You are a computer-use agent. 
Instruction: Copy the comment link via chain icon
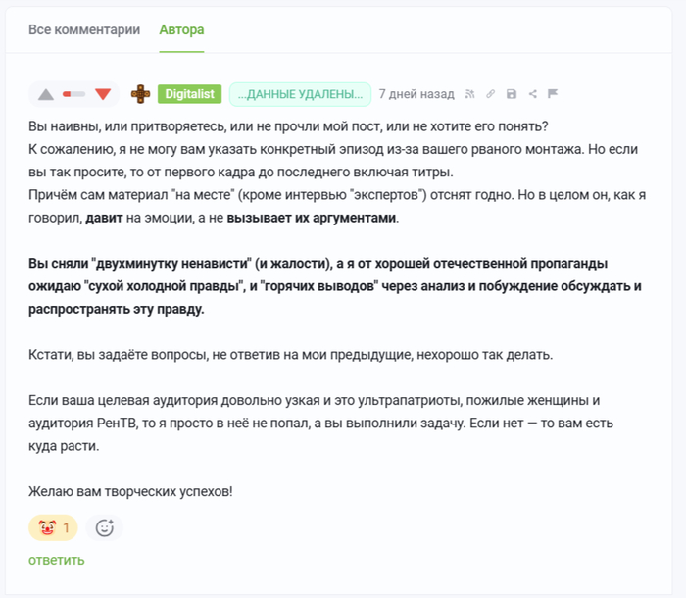491,94
